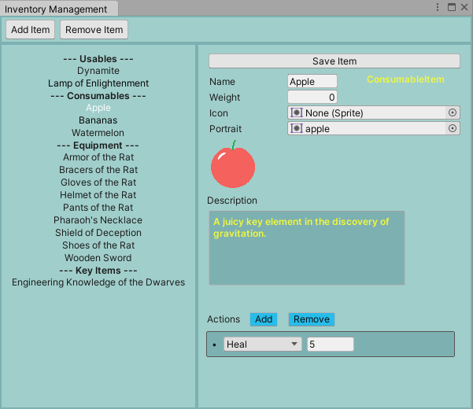Click the Remove Item button
473x409 pixels.
[94, 30]
